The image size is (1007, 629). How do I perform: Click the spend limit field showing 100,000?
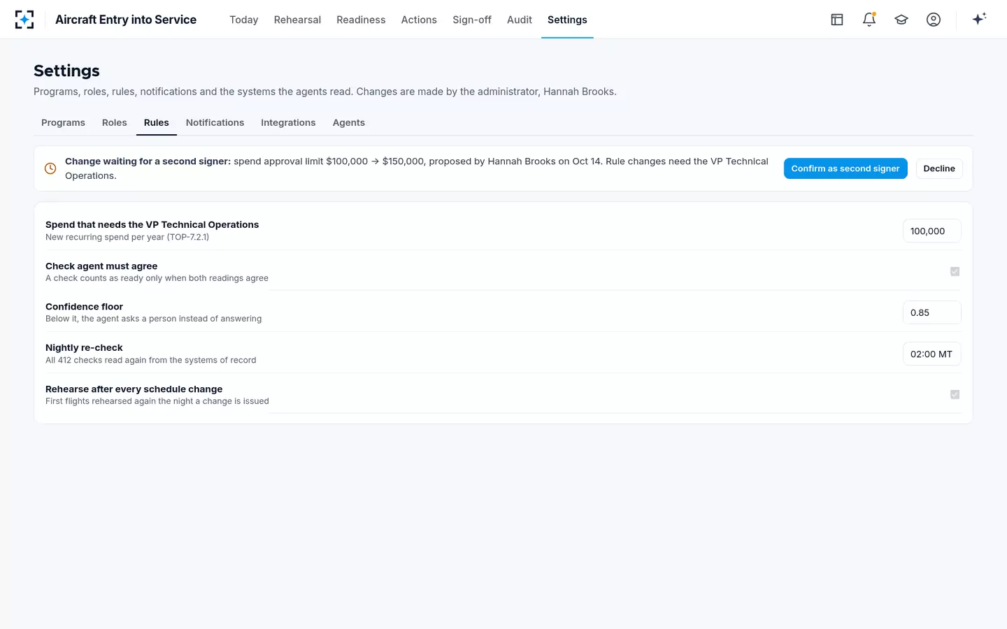[932, 231]
